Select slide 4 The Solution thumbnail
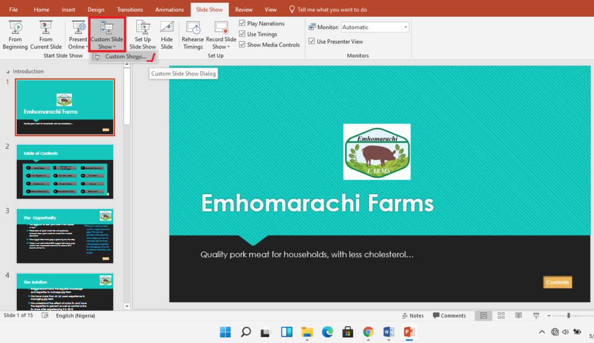Viewport: 594px width, 343px height. [65, 291]
